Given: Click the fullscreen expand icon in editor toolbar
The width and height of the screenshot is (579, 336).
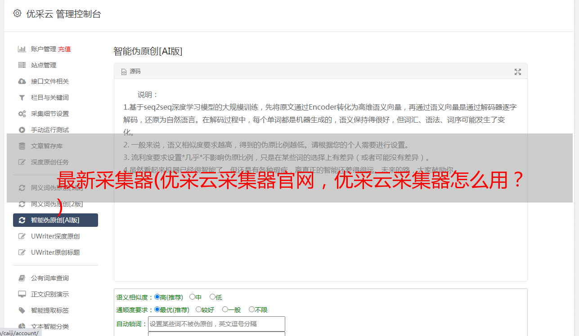Looking at the screenshot, I should [518, 72].
